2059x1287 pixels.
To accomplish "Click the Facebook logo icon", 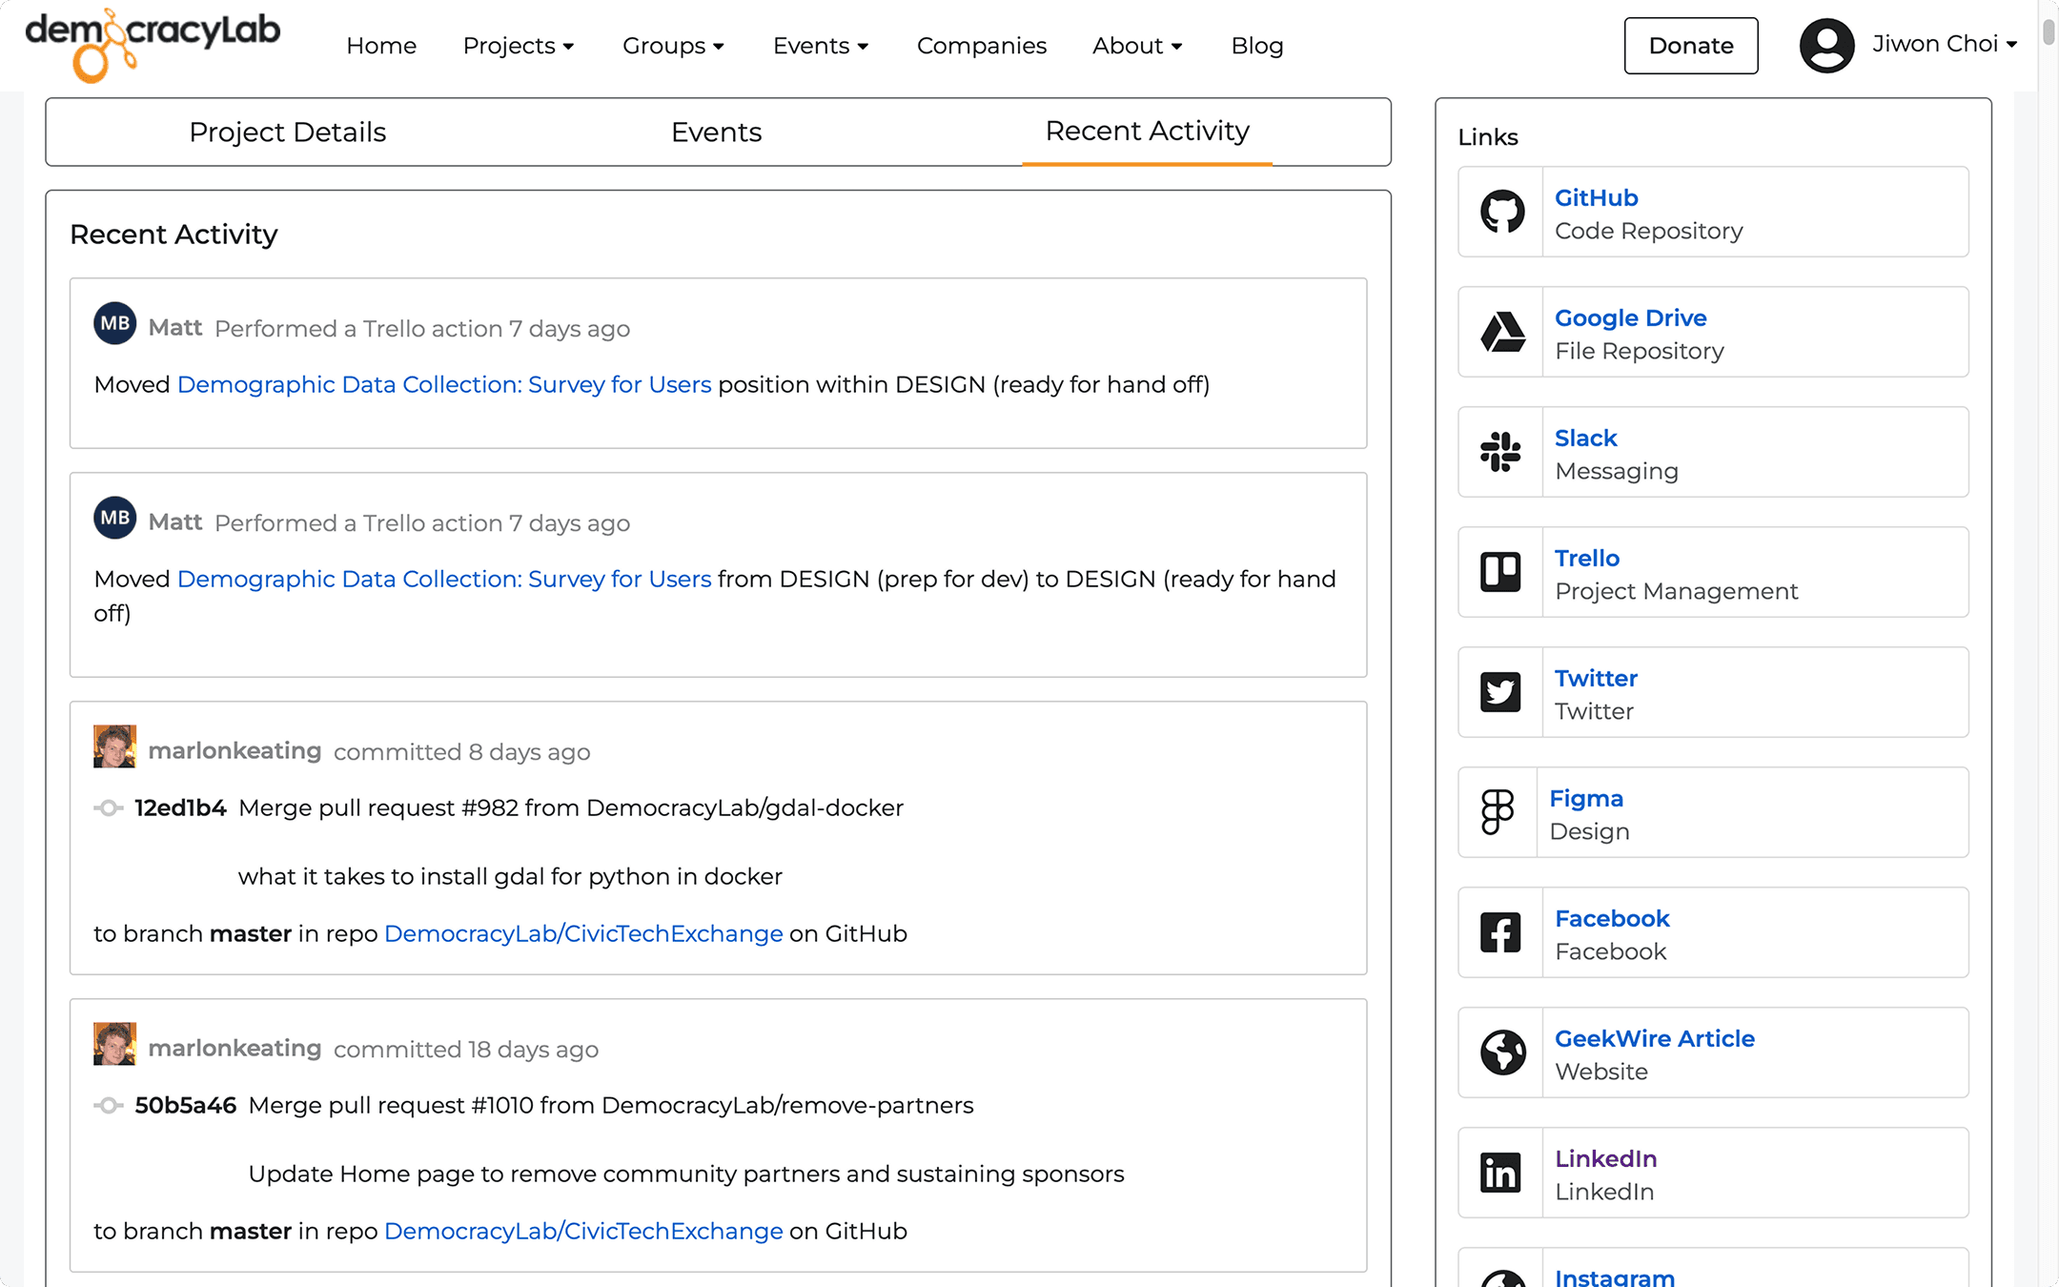I will pos(1501,932).
